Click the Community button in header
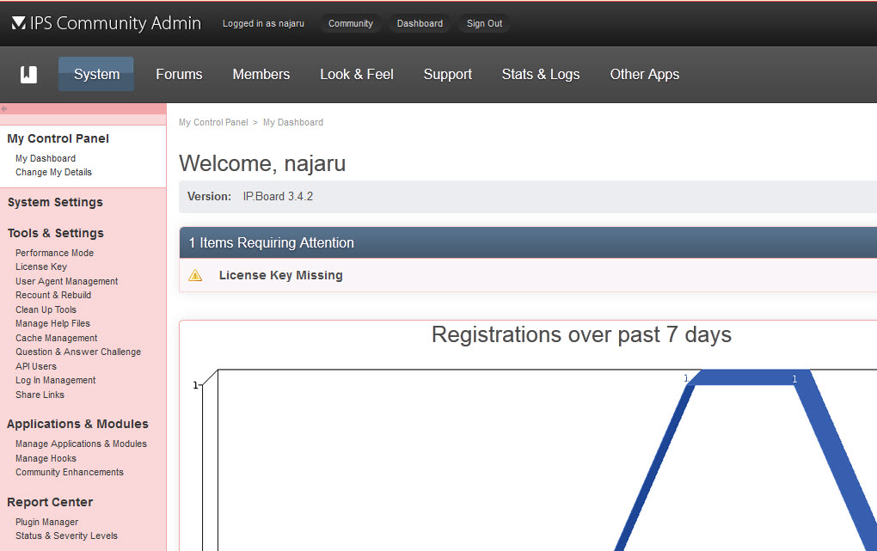This screenshot has width=877, height=551. click(350, 23)
